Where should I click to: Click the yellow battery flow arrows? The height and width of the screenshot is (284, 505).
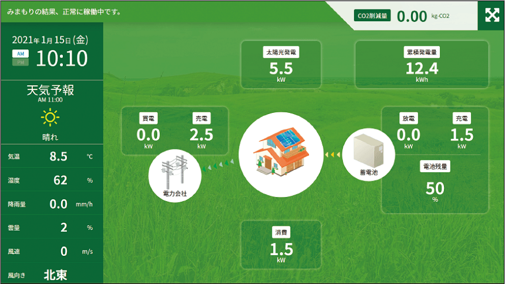click(x=333, y=155)
